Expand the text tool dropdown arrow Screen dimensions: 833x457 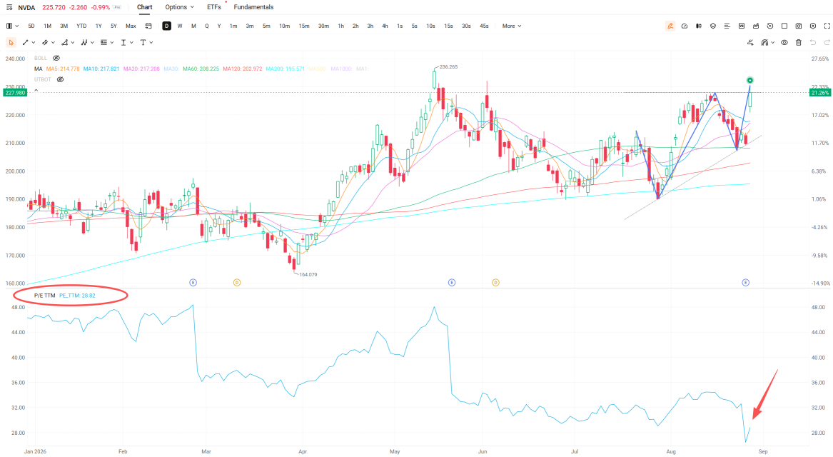pyautogui.click(x=151, y=43)
